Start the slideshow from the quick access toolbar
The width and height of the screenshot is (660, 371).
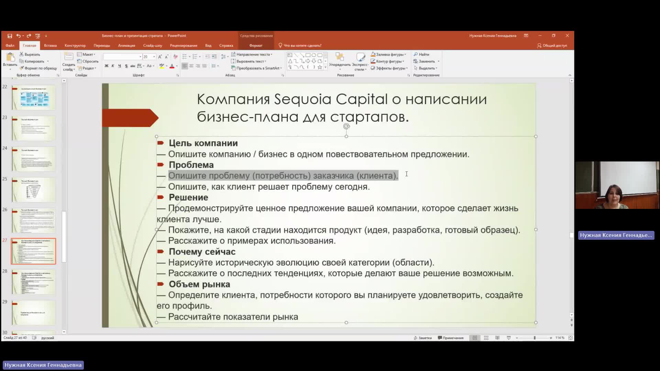38,36
